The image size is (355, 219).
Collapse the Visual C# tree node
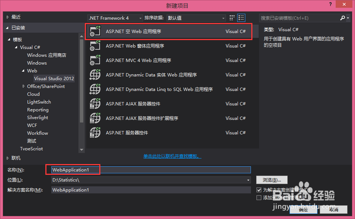click(x=16, y=47)
